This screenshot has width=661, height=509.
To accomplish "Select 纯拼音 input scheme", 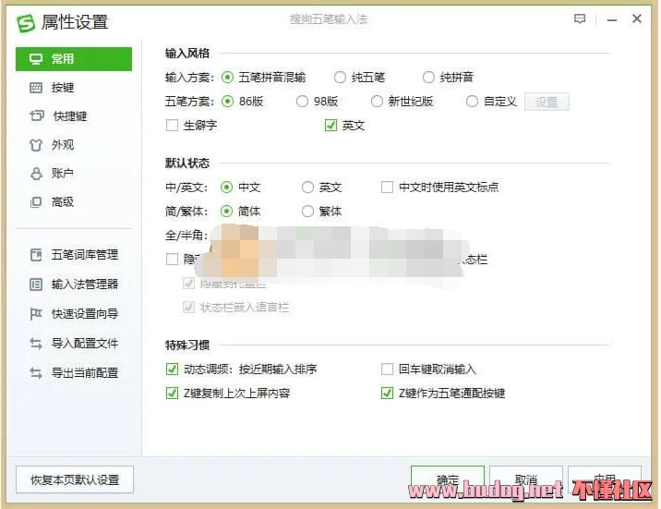I will point(428,78).
